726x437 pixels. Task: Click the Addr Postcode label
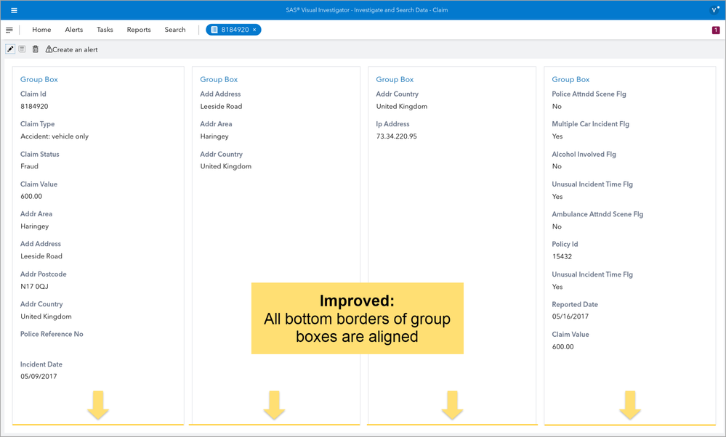(44, 274)
